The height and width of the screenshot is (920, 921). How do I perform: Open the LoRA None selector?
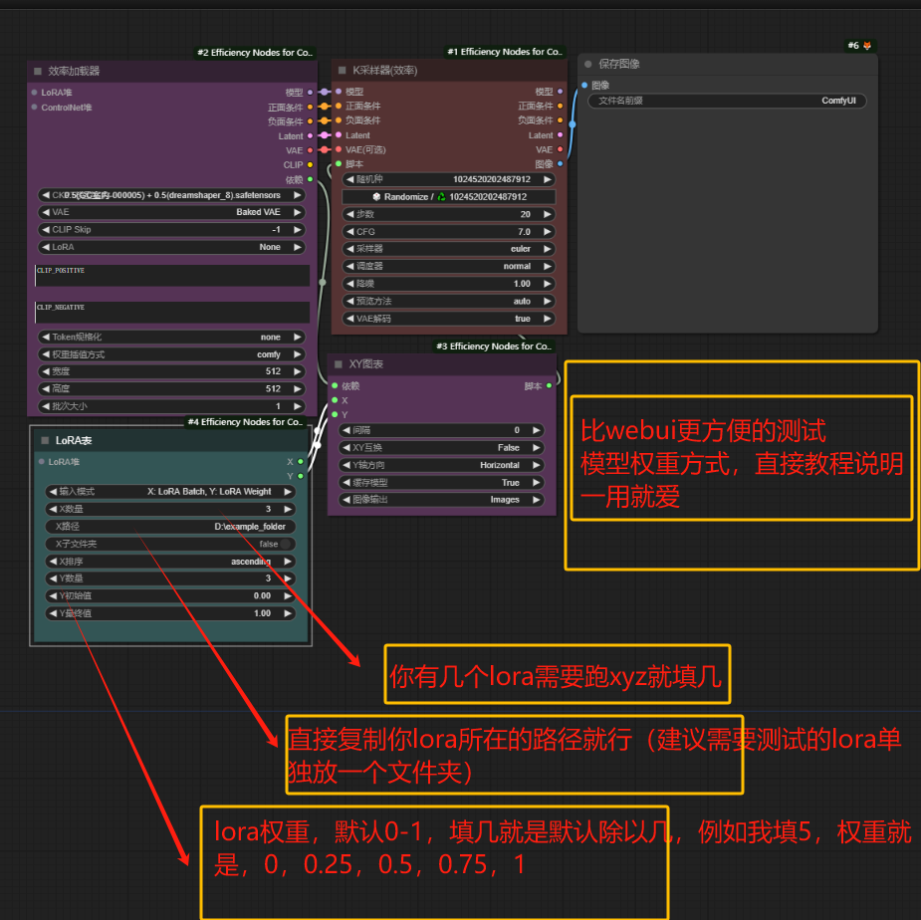(x=171, y=247)
